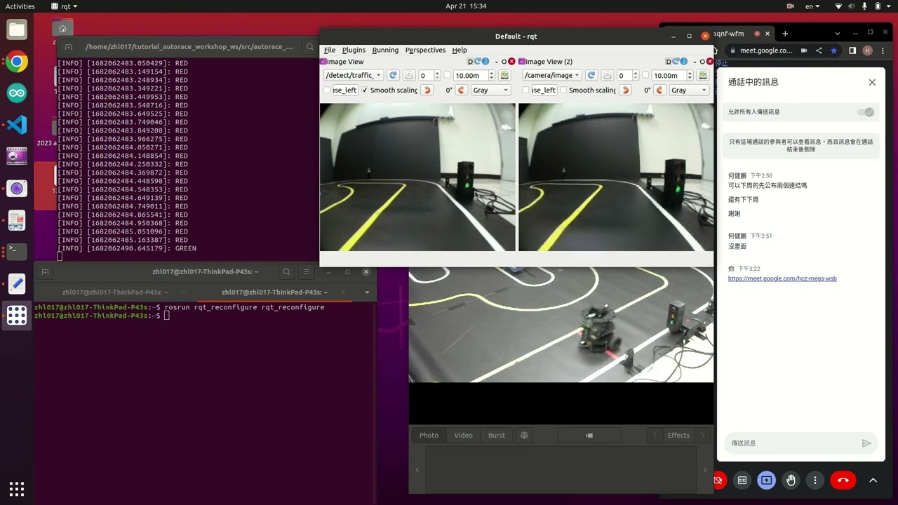The image size is (898, 505).
Task: Open Visual Studio Code from dock
Action: point(17,125)
